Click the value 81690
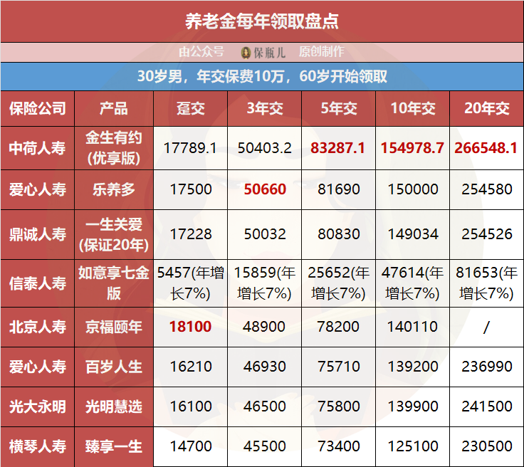Screen dimensions: 524x467 point(339,189)
